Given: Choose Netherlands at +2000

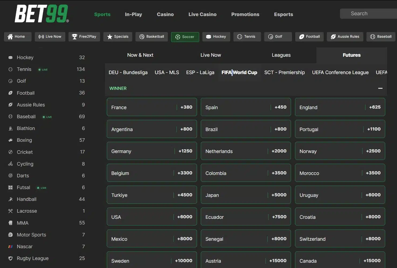Looking at the screenshot, I should [246, 151].
